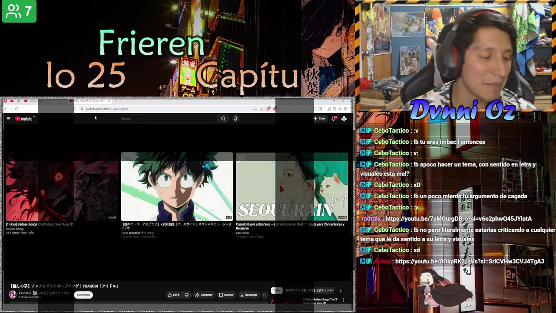
Task: Download video with Descargar button
Action: [248, 295]
